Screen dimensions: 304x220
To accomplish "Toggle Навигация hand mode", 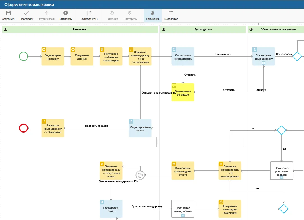I will [x=153, y=13].
